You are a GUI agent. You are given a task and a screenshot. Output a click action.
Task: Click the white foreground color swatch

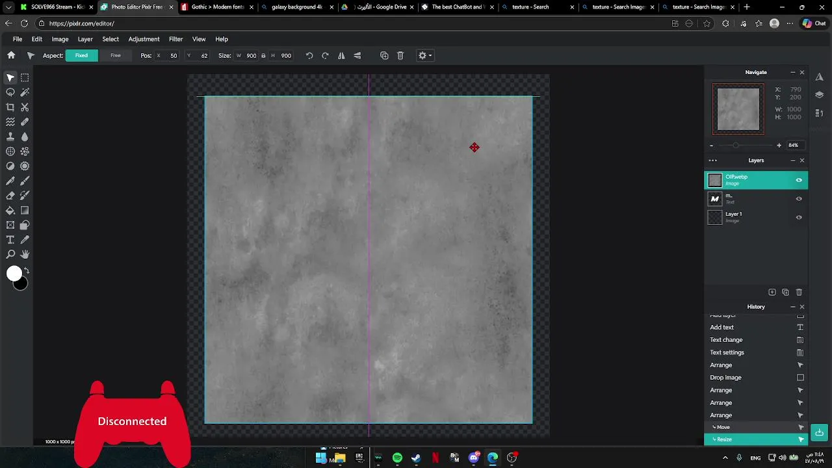tap(14, 274)
